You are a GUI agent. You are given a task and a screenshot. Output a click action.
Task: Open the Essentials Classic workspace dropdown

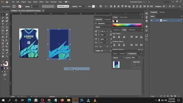click(137, 2)
